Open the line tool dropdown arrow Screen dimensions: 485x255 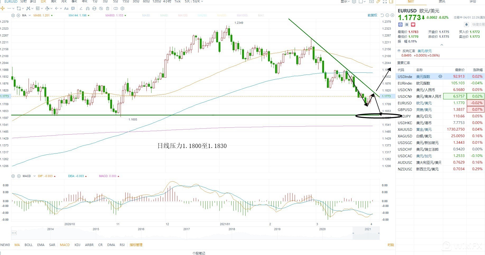pos(13,8)
